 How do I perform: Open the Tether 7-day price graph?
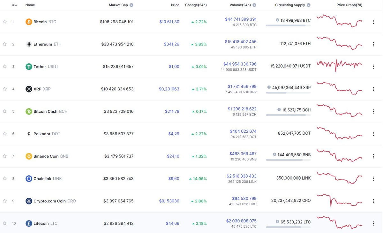(339, 66)
